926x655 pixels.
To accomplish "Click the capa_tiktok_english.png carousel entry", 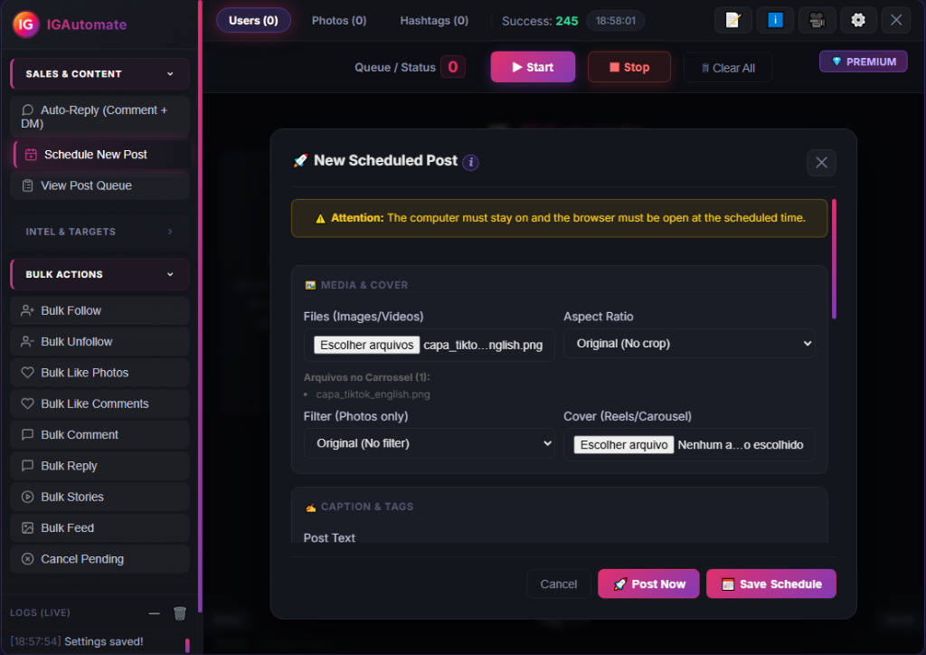I will pyautogui.click(x=373, y=394).
